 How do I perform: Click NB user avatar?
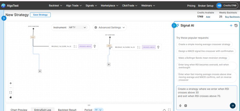coord(219,5)
